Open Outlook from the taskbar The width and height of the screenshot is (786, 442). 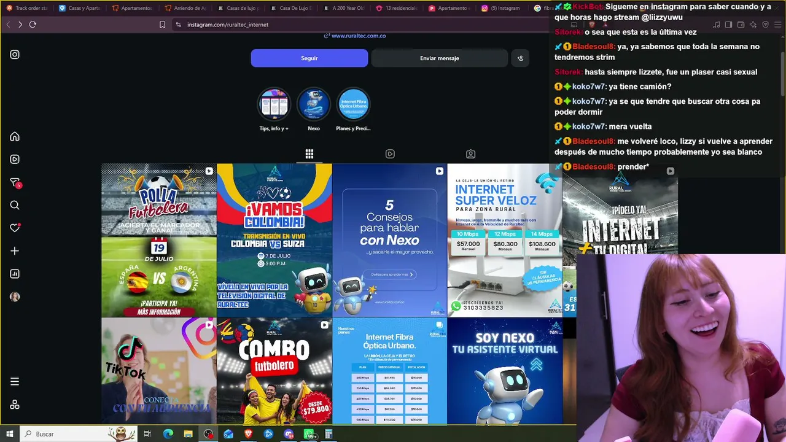[x=228, y=434]
